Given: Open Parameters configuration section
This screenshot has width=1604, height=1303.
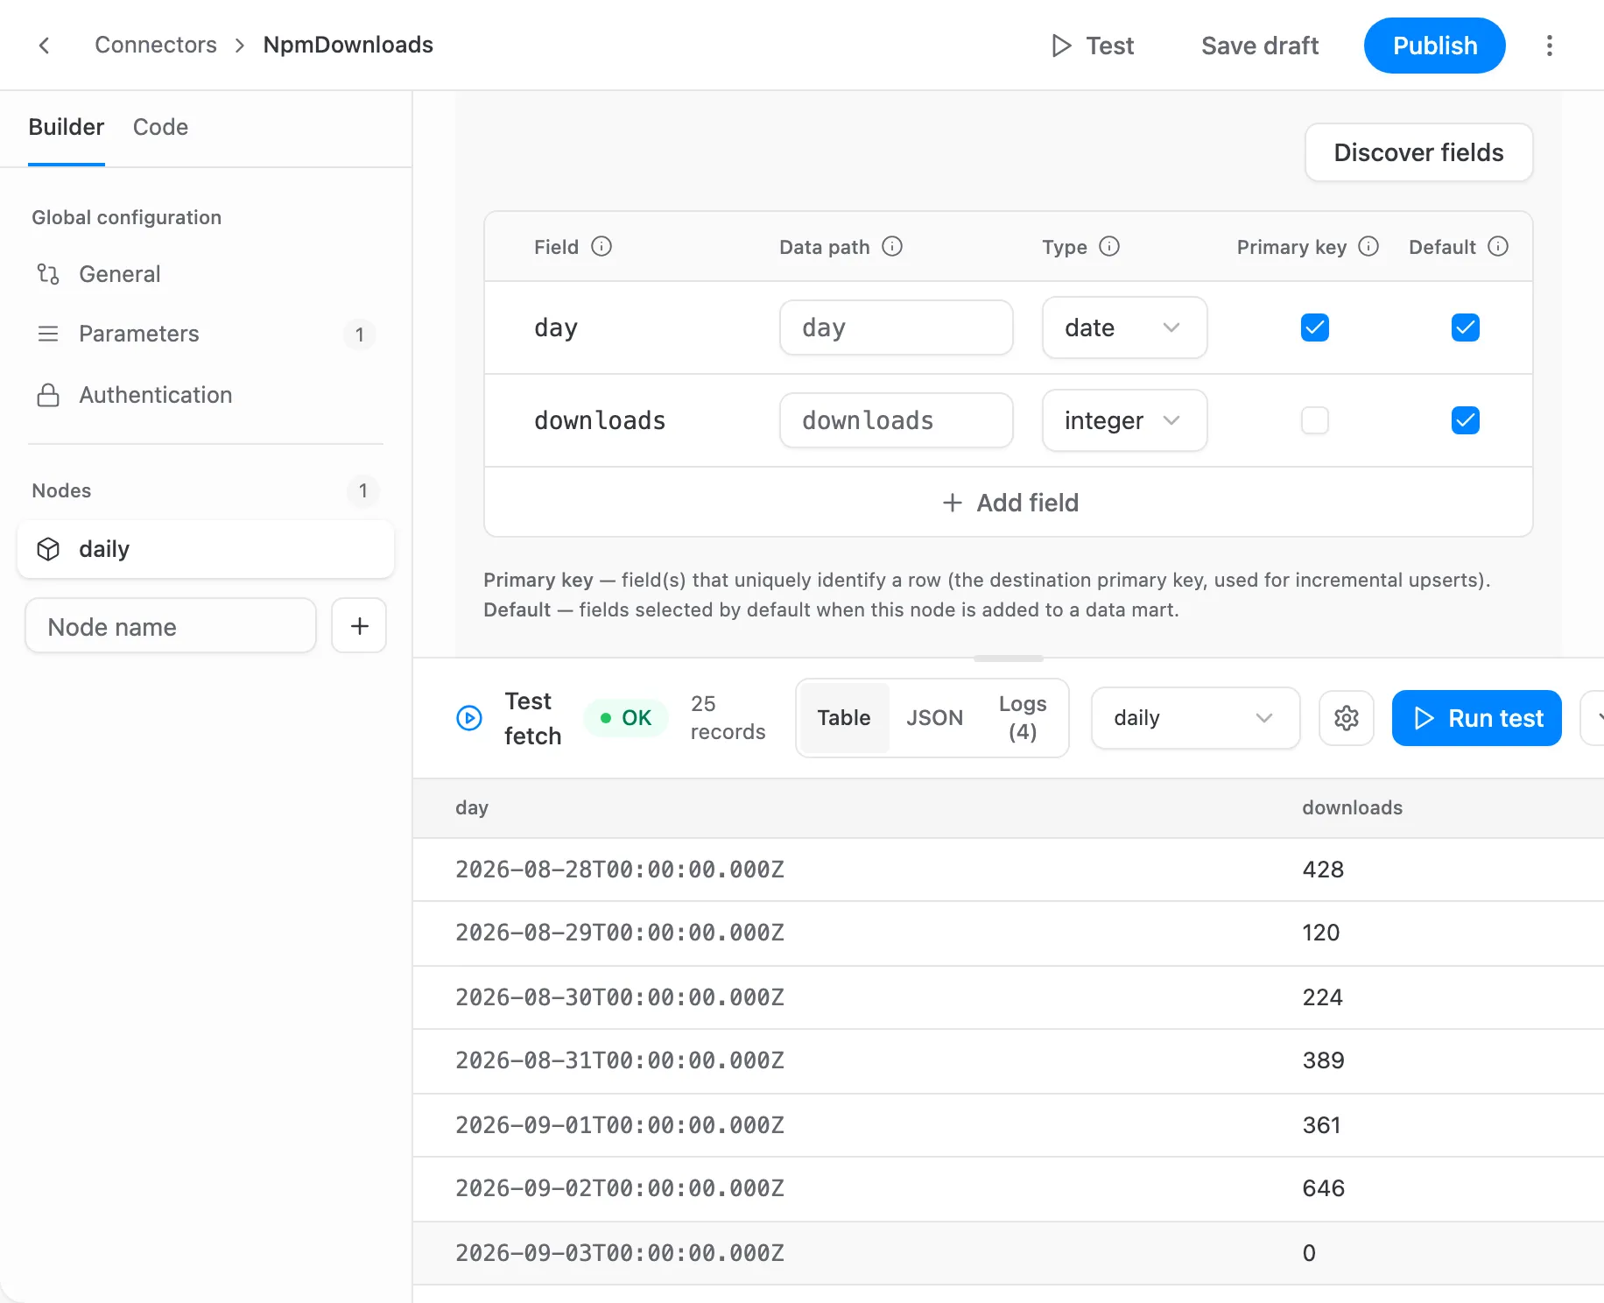Looking at the screenshot, I should tap(206, 334).
